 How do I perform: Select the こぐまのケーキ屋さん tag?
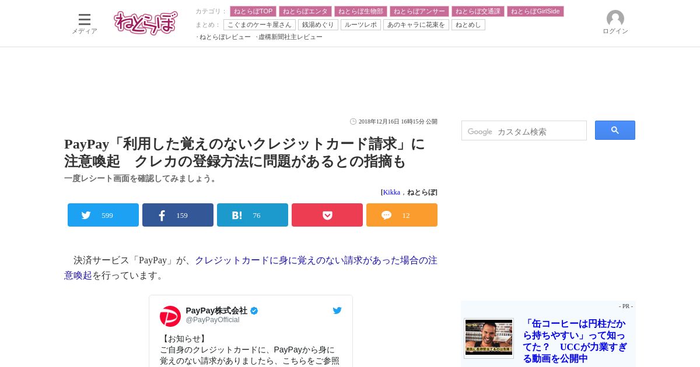click(x=260, y=24)
